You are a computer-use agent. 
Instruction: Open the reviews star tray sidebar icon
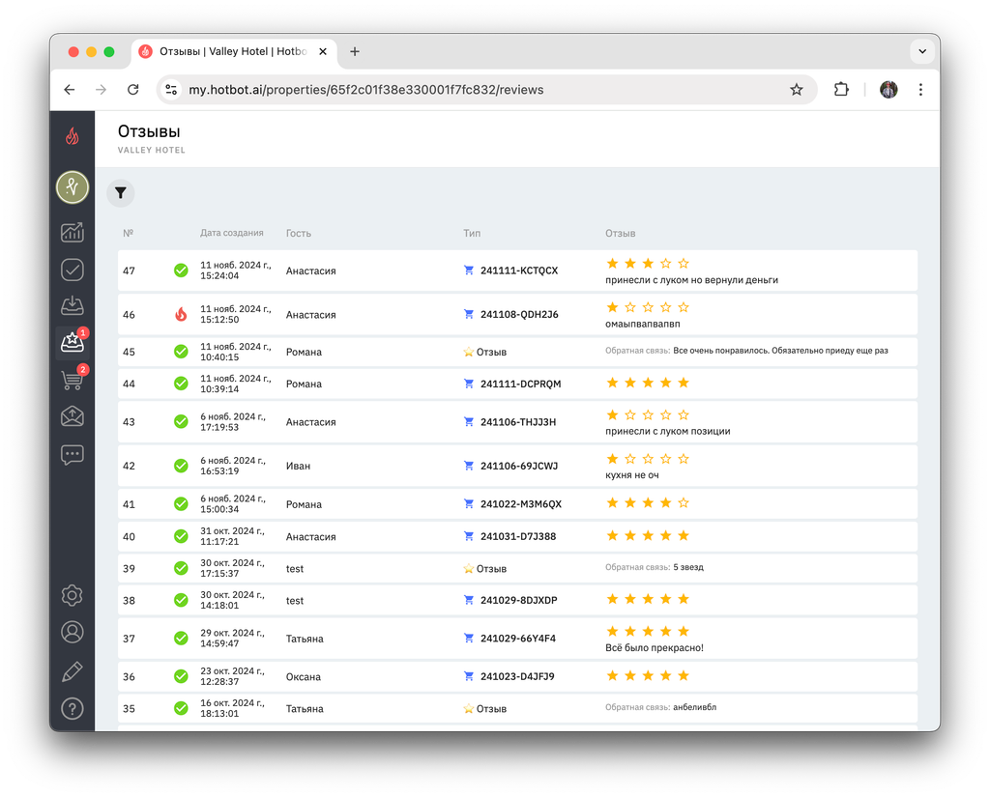(72, 343)
